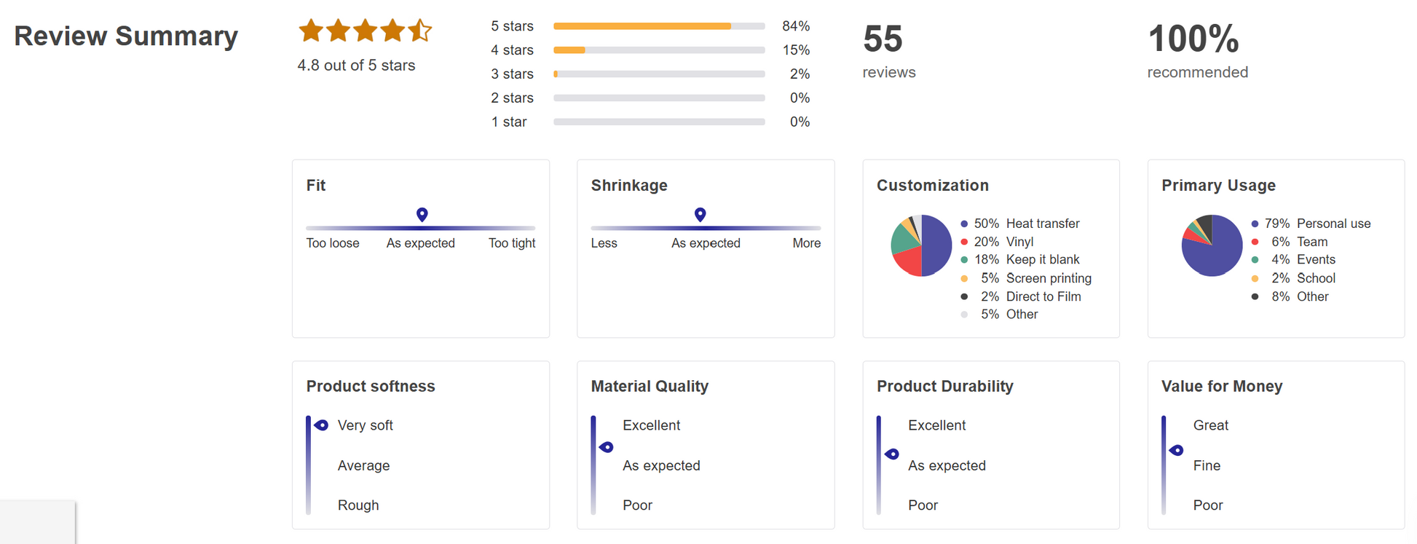Click the Product Durability indicator marker

tap(891, 454)
